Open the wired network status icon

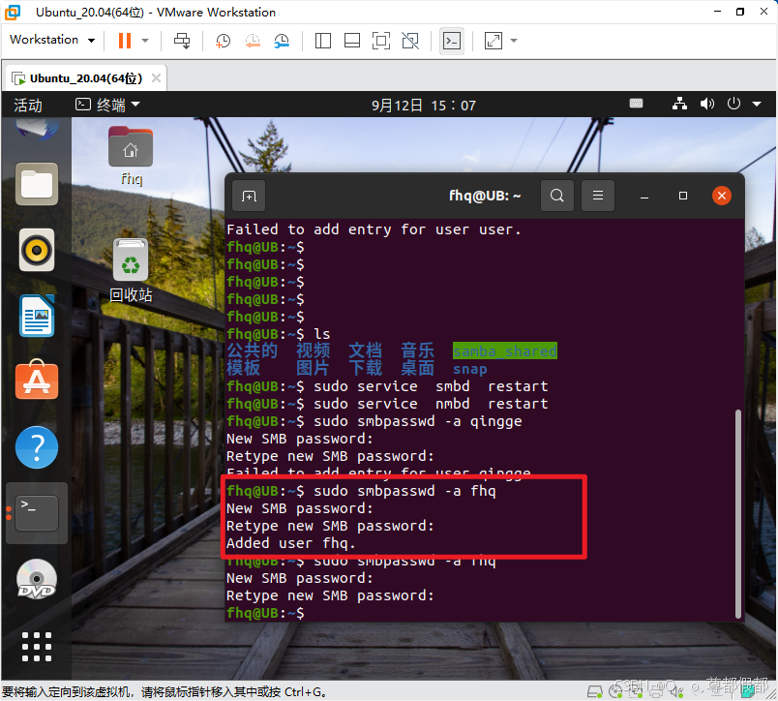(x=679, y=104)
